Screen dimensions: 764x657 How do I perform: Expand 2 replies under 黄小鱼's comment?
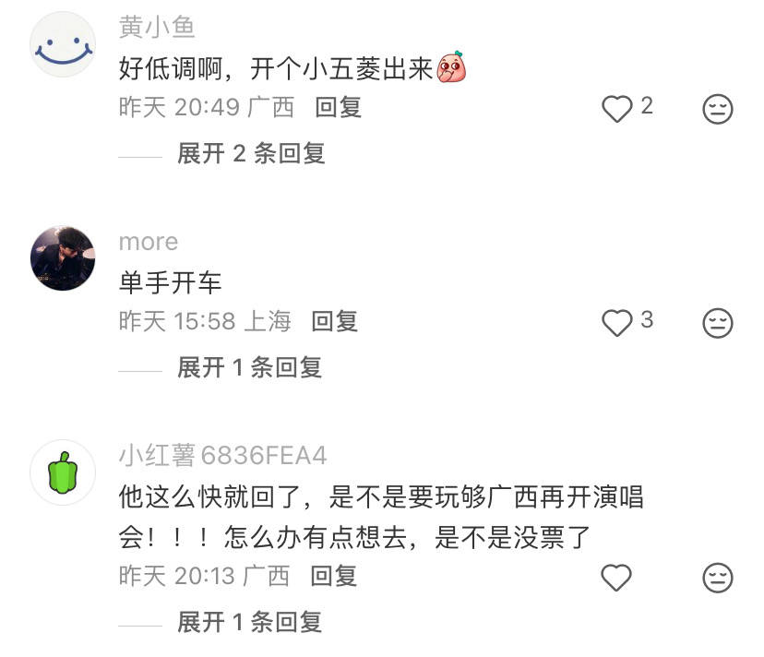(251, 153)
